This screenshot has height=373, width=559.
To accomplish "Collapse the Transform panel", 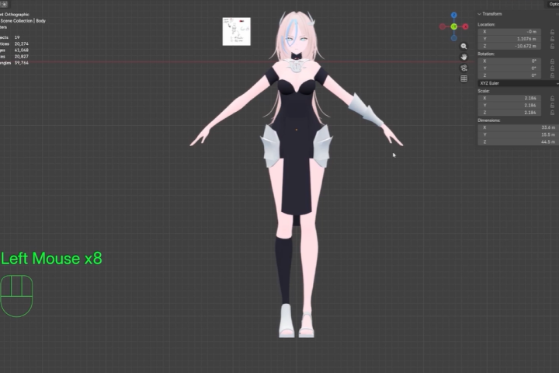I will click(x=480, y=14).
